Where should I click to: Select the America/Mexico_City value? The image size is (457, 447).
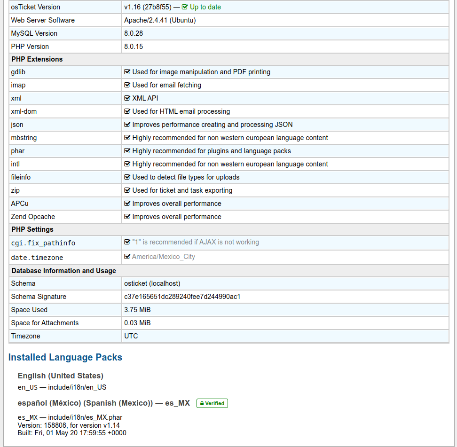coord(164,257)
